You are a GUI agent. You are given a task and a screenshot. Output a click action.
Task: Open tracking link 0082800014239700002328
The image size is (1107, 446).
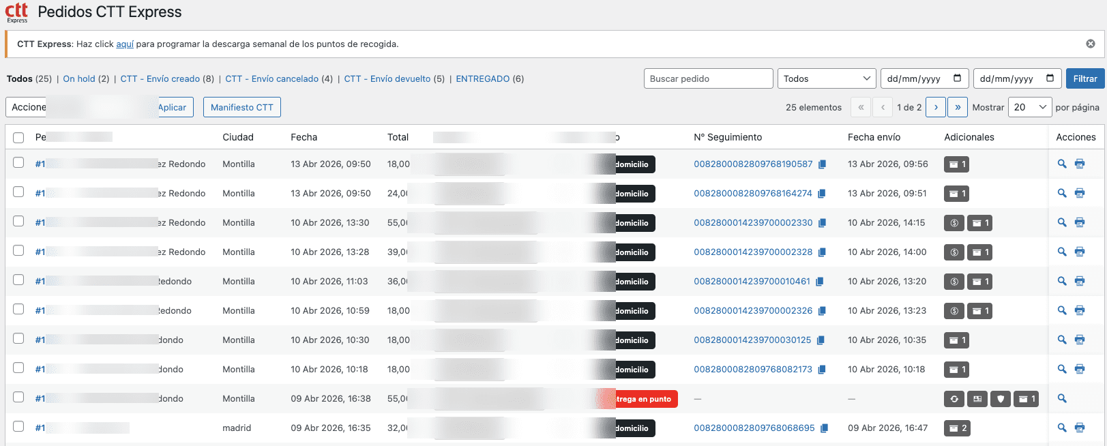click(753, 252)
